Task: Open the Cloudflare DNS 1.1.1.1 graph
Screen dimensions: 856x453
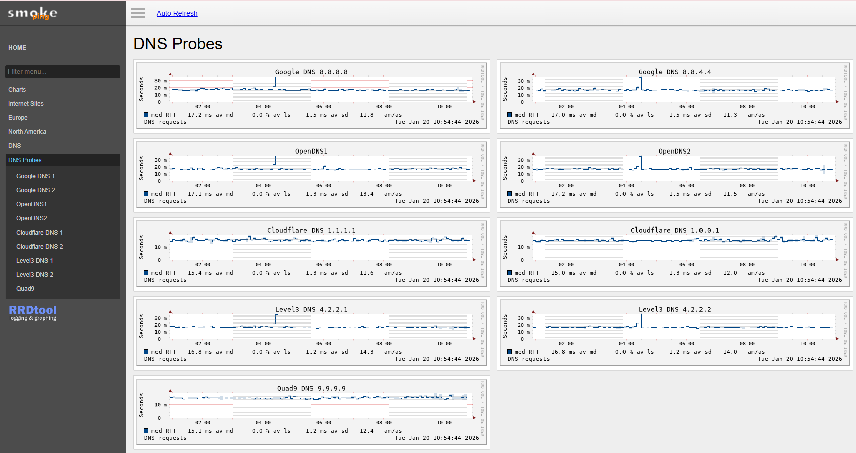Action: (312, 255)
